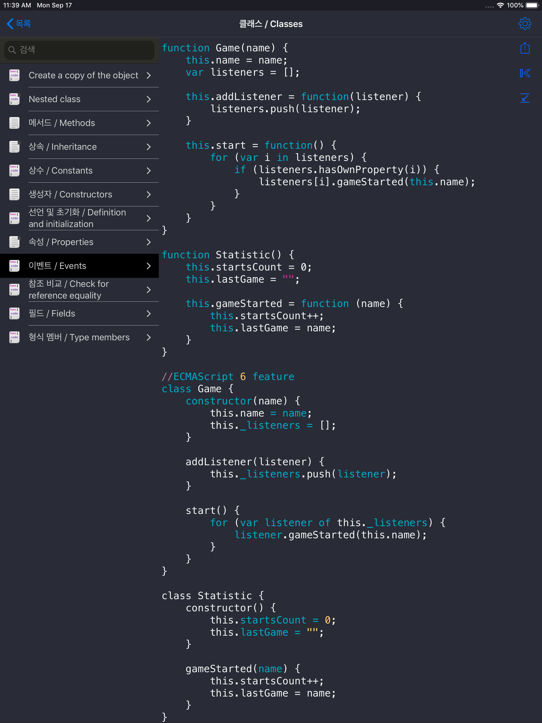Viewport: 542px width, 723px height.
Task: Tap the Nested class code icon
Action: click(14, 99)
